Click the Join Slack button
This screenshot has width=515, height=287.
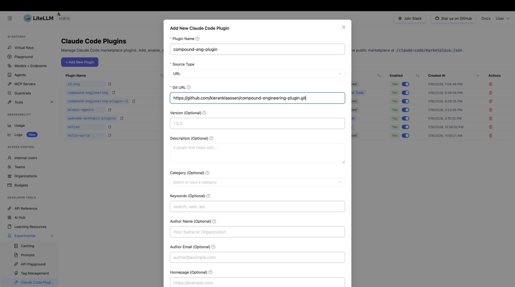(x=410, y=18)
